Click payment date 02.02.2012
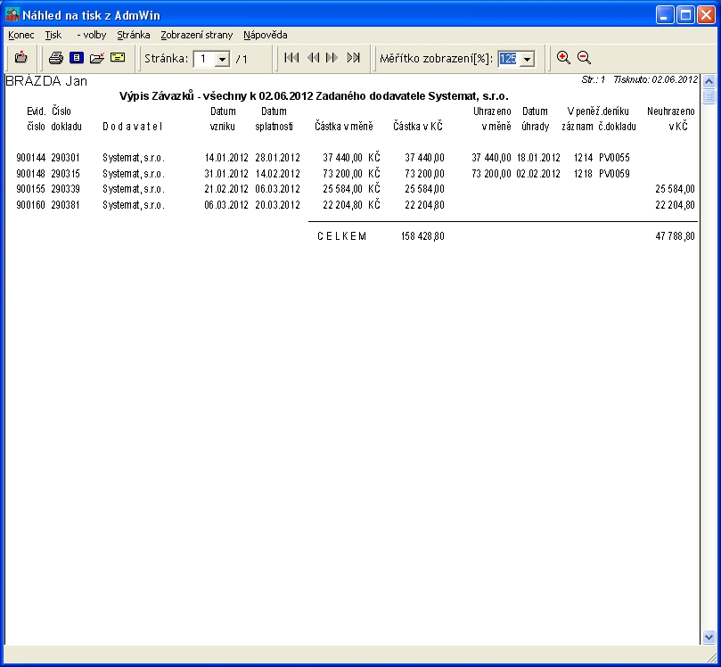This screenshot has height=667, width=721. pyautogui.click(x=538, y=174)
